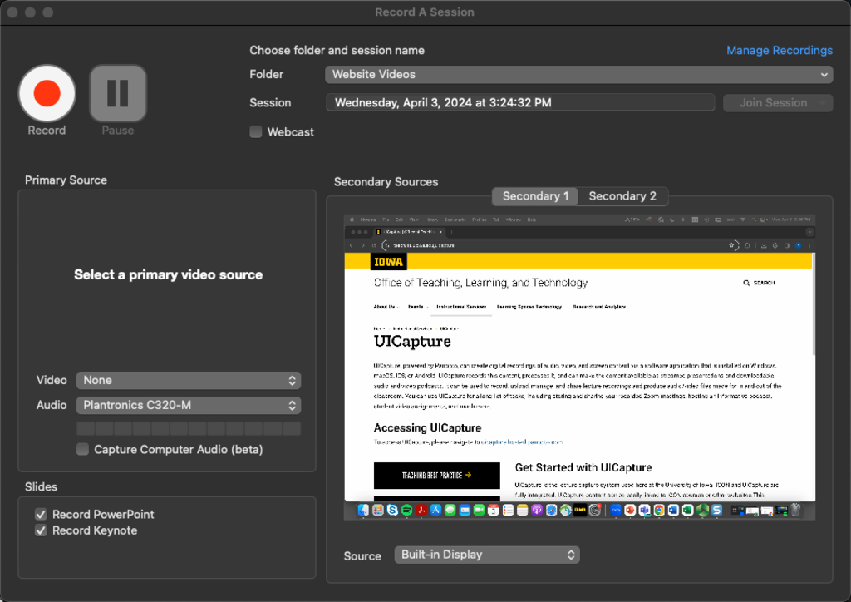Screen dimensions: 851x602
Task: Disable the Record Keynote checkbox
Action: (40, 530)
